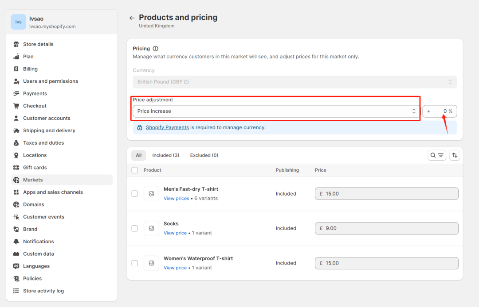Click the Men's Fast-dry T-shirt image placeholder
The image size is (479, 307).
point(151,194)
